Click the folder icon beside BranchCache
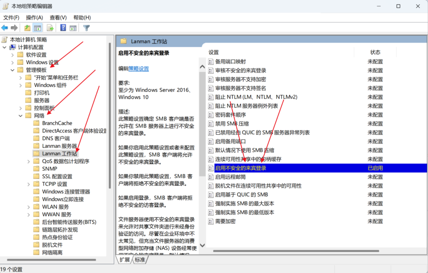The width and height of the screenshot is (428, 273). pyautogui.click(x=36, y=123)
